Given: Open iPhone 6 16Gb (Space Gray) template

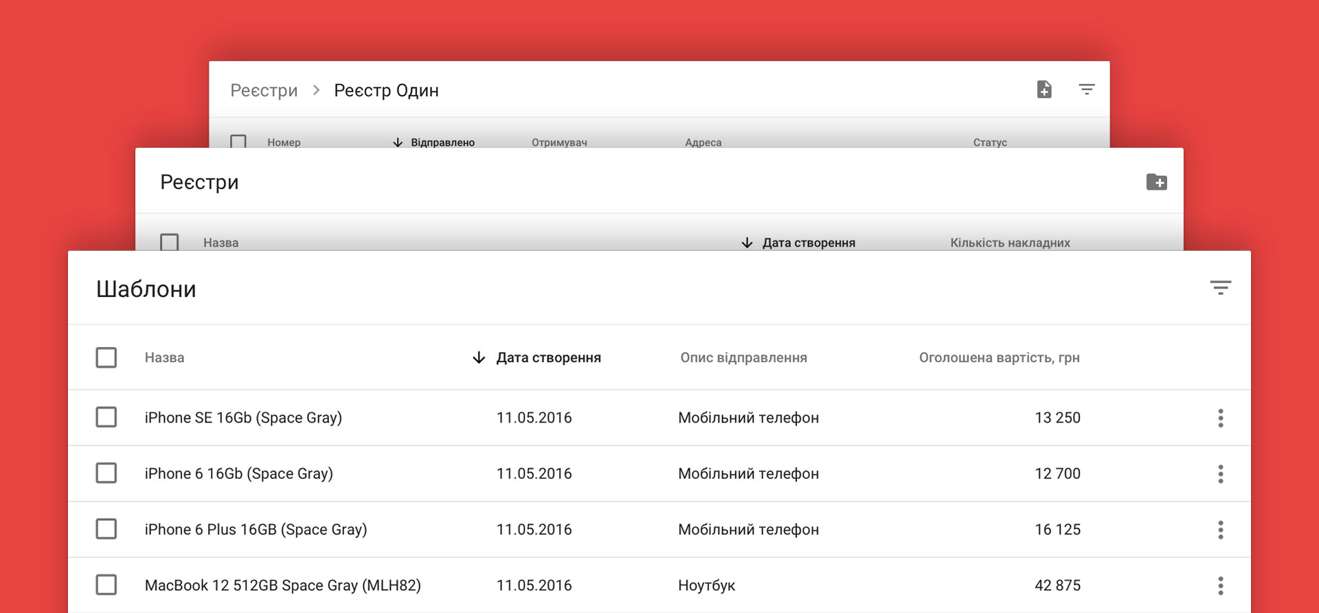Looking at the screenshot, I should pos(238,473).
